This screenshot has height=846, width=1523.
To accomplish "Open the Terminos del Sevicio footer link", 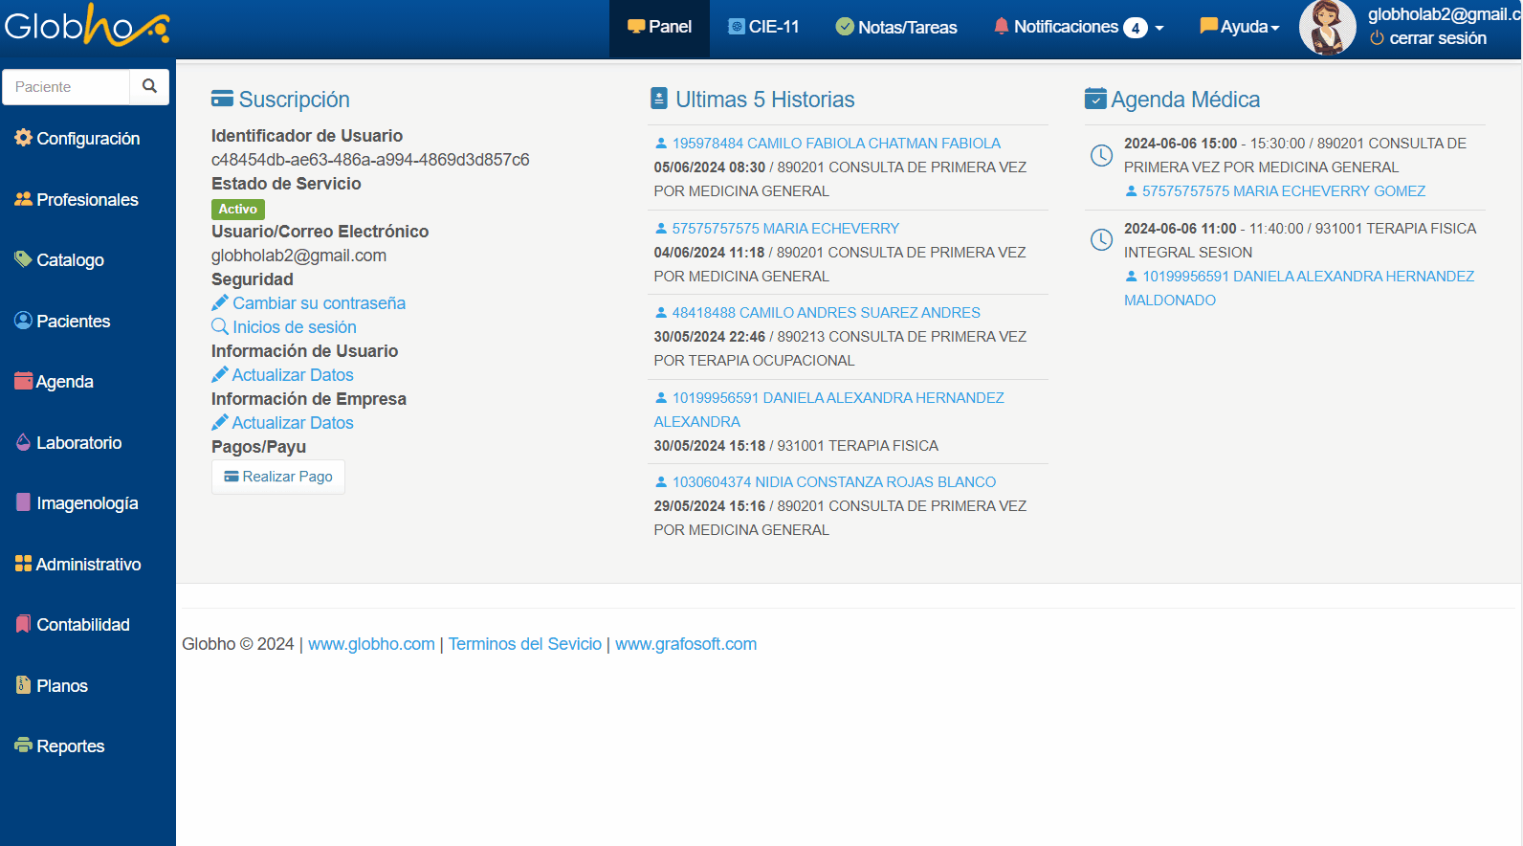I will click(x=524, y=644).
